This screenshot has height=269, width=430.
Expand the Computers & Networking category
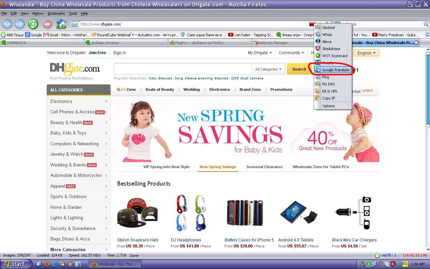[79, 144]
